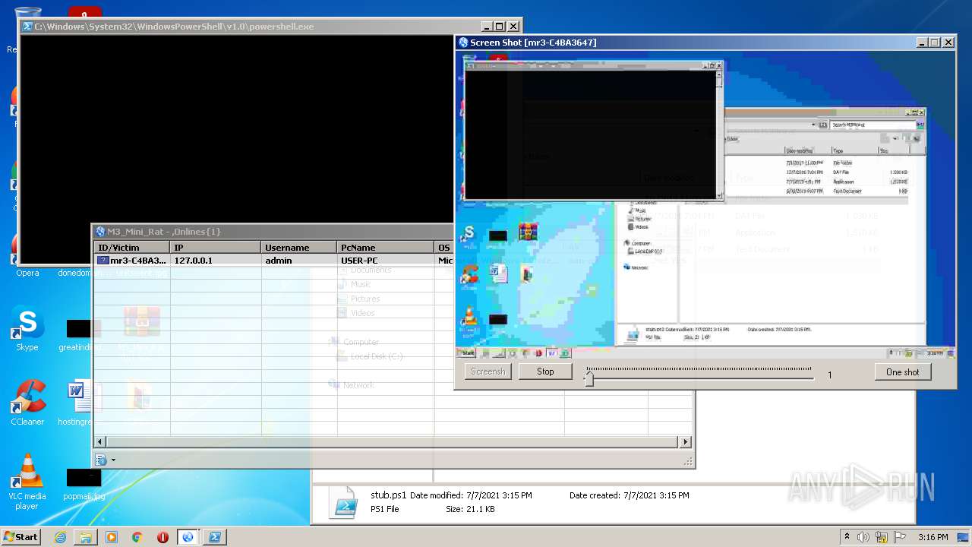Launch Internet Explorer from taskbar

60,537
